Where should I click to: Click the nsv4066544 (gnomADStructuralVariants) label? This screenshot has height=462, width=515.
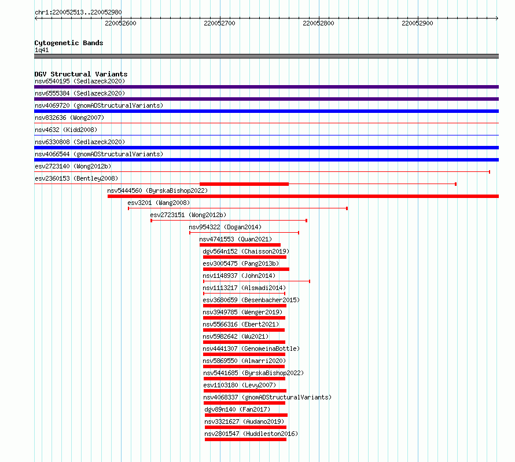99,154
